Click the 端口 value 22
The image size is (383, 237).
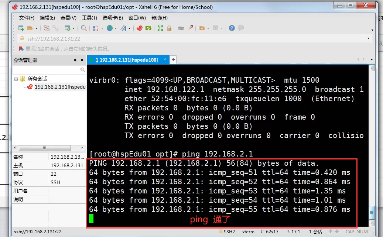pos(67,174)
